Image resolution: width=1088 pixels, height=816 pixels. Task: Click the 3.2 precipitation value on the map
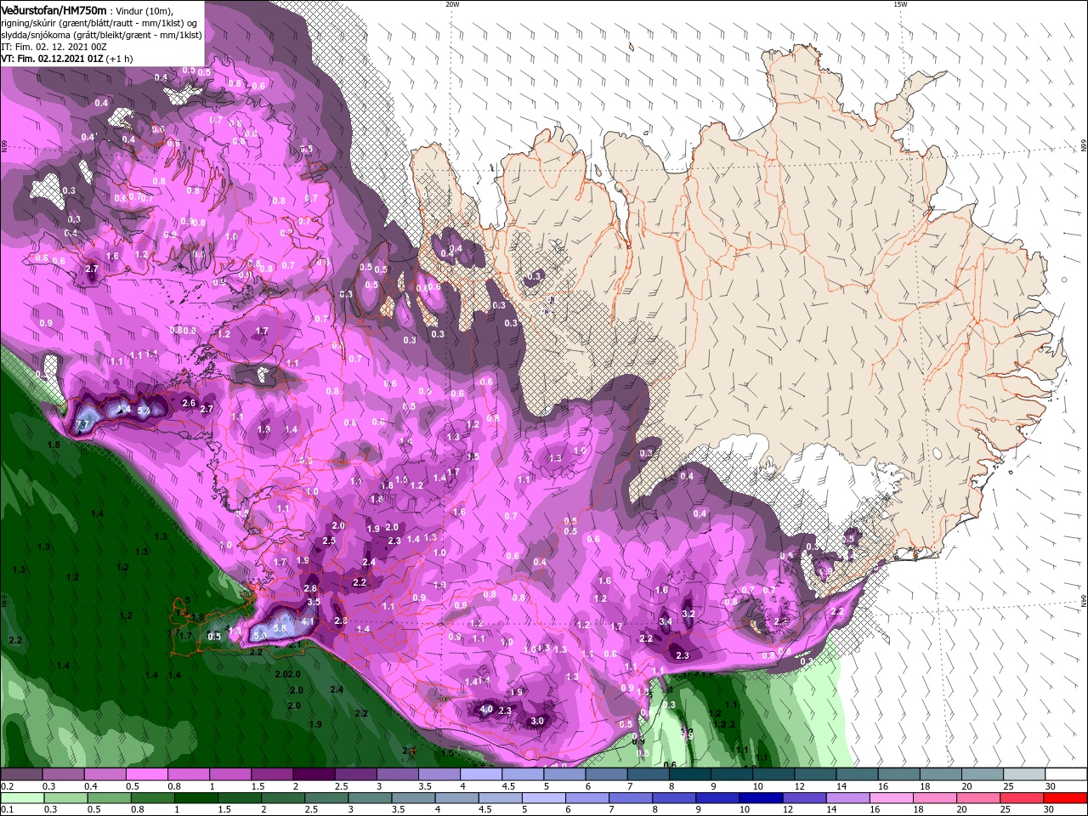(x=689, y=614)
